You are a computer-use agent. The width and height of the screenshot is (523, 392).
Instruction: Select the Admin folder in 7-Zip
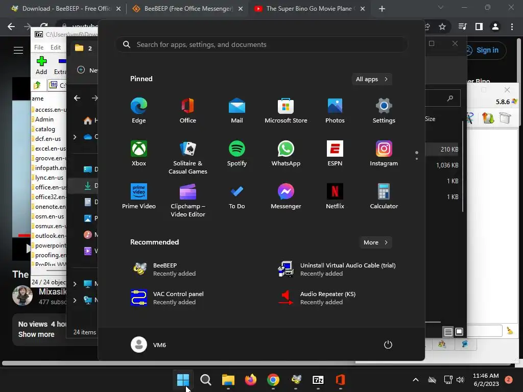click(44, 119)
